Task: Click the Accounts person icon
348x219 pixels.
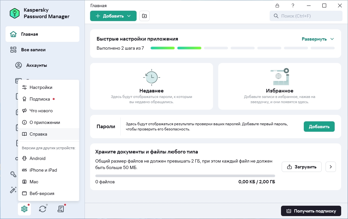Action: [19, 65]
